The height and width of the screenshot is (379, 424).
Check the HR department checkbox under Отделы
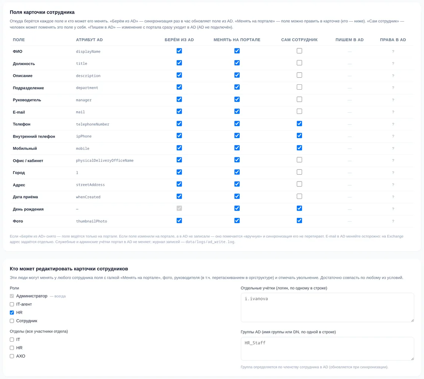tap(12, 348)
